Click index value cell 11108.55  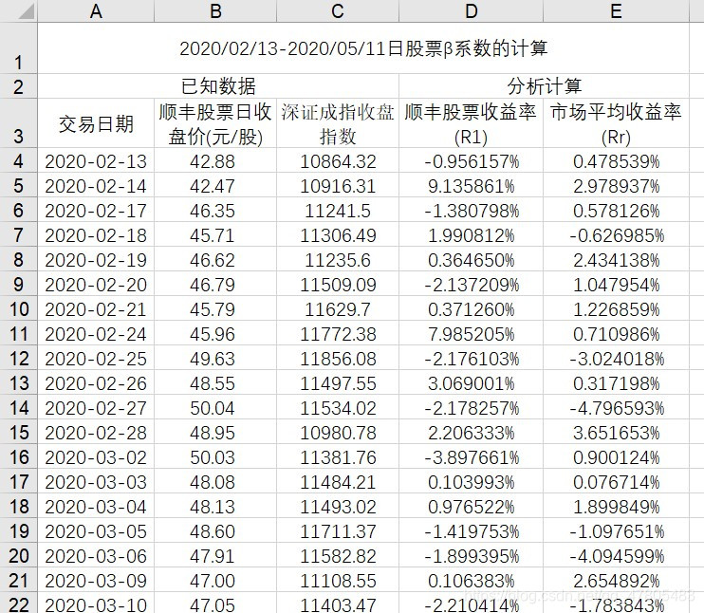pos(337,580)
